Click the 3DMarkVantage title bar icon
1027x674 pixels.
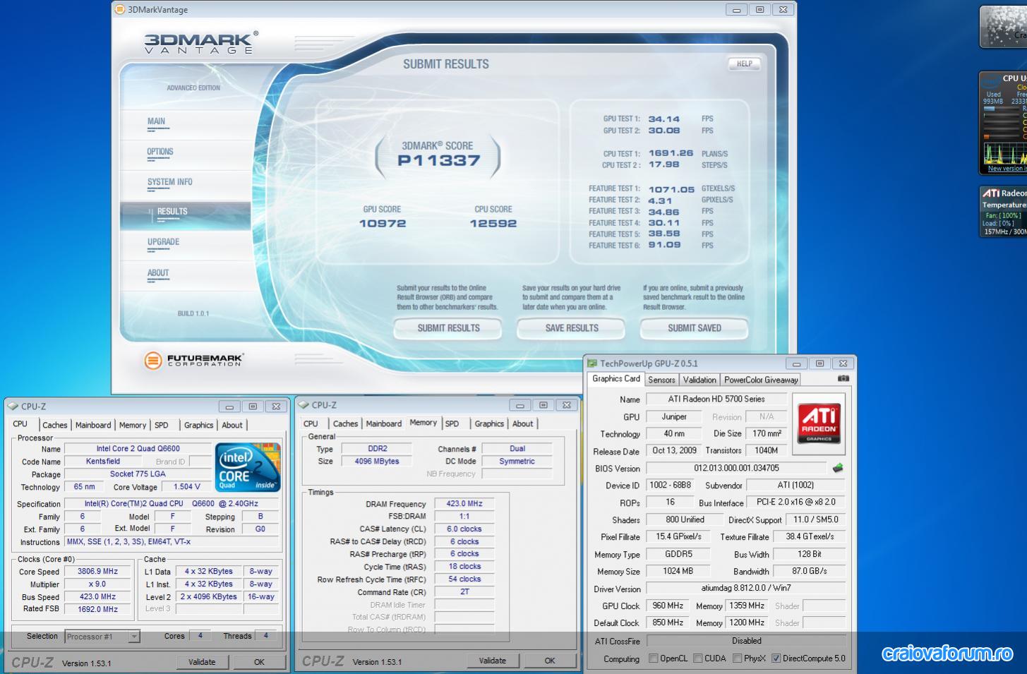pyautogui.click(x=120, y=10)
